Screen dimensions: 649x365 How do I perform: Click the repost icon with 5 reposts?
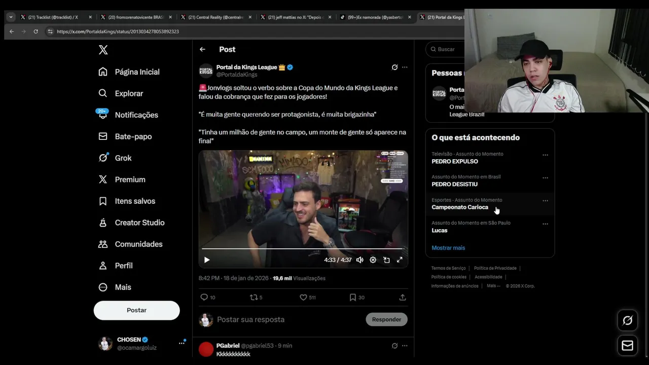coord(256,298)
